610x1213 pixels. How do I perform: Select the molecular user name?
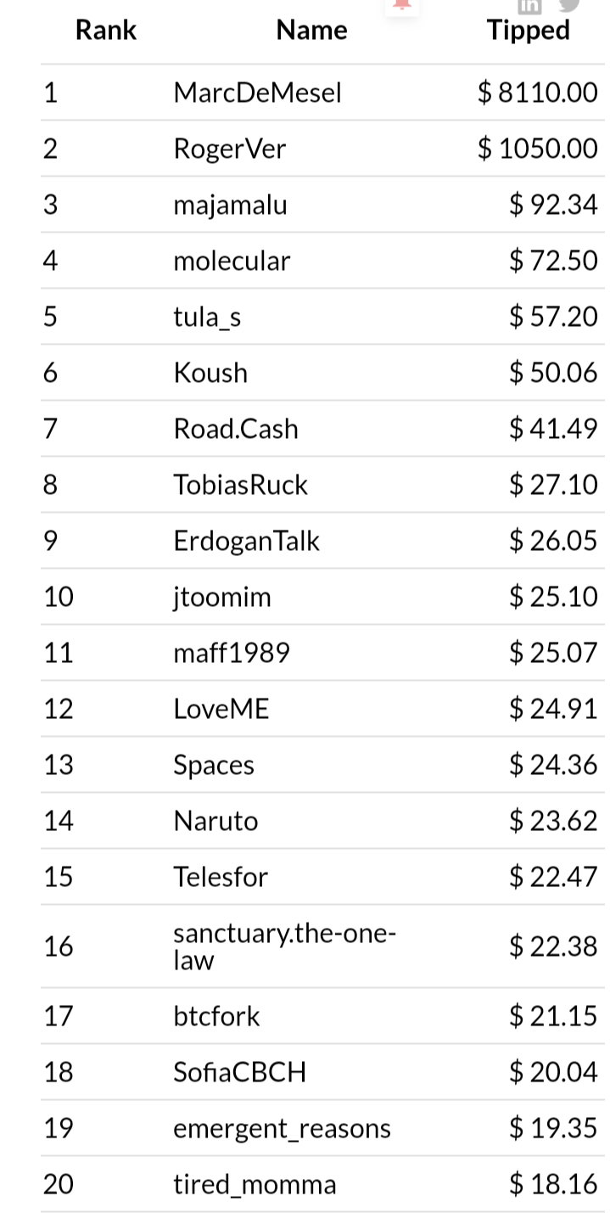point(231,261)
